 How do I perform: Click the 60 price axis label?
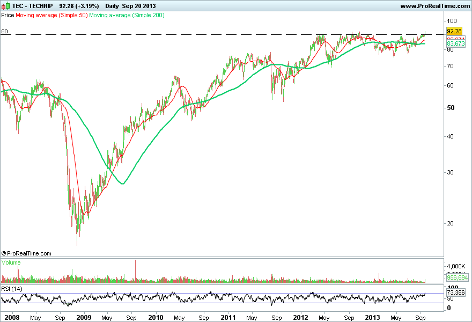point(450,85)
